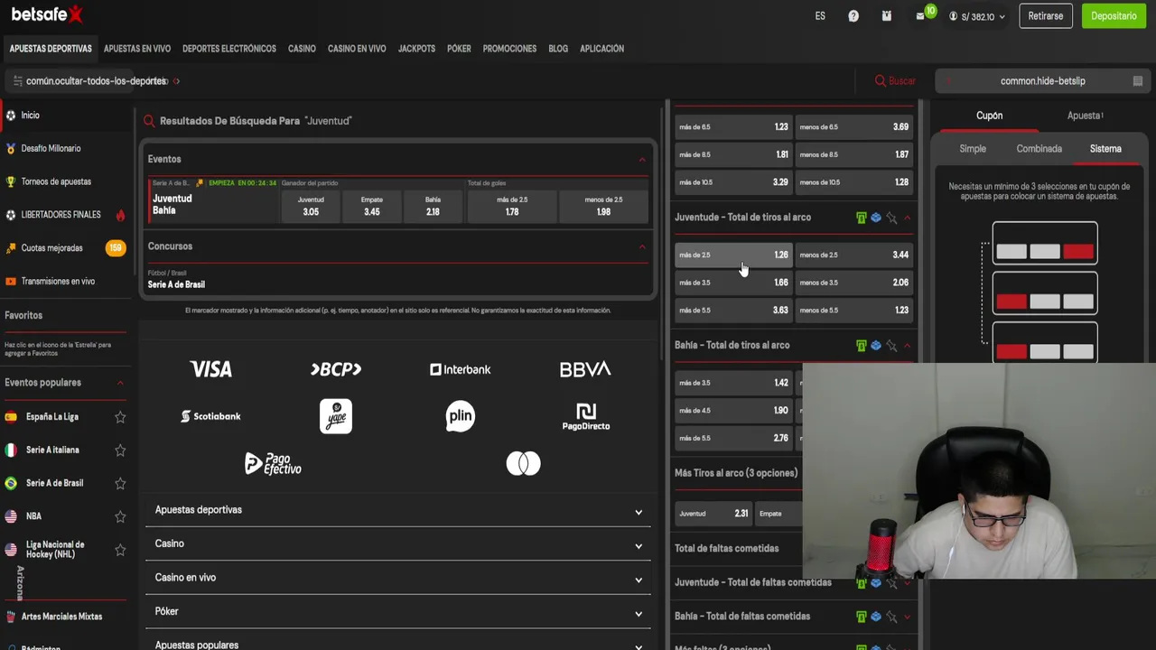Image resolution: width=1156 pixels, height=650 pixels.
Task: Click the Transmisiones en vivo stream icon
Action: pyautogui.click(x=11, y=281)
